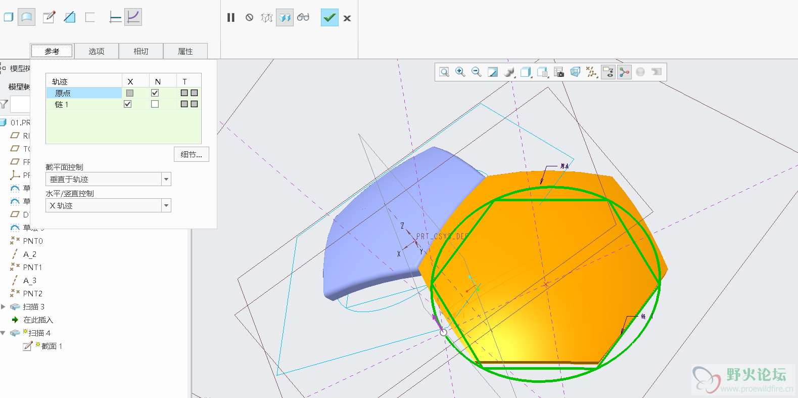
Task: Check the N box for 链 1
Action: (x=155, y=104)
